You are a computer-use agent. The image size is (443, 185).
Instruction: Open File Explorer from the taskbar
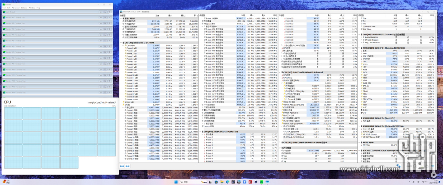222,182
